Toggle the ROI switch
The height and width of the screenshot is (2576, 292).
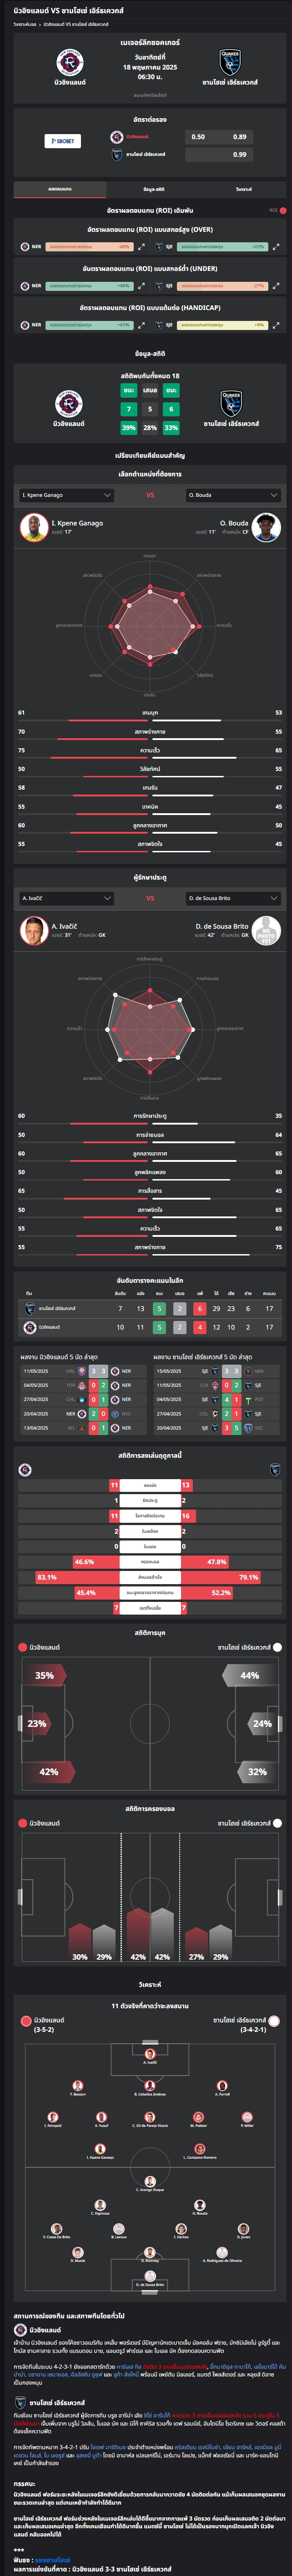pos(283,211)
